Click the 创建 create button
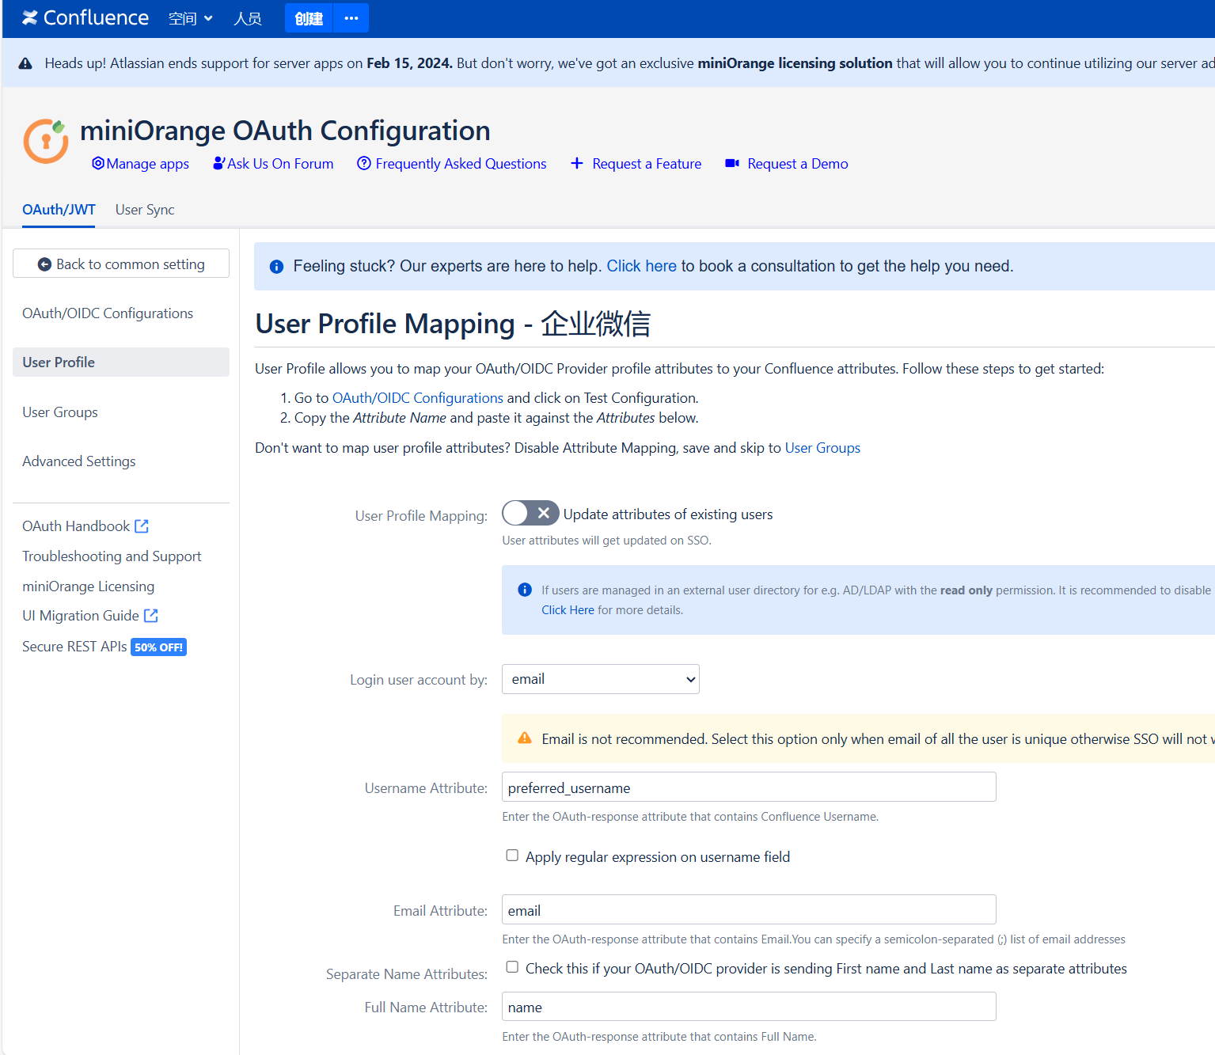 [x=309, y=18]
